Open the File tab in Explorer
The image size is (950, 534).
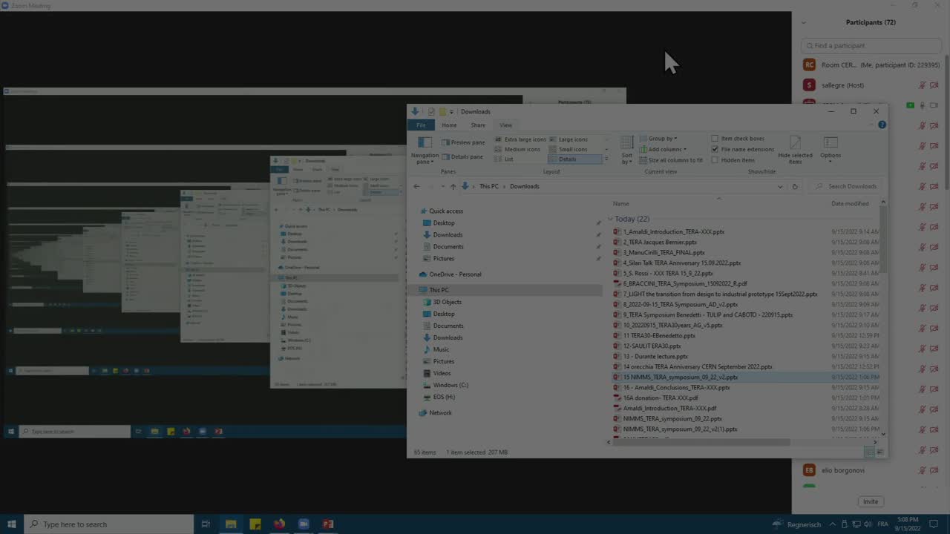pos(421,125)
